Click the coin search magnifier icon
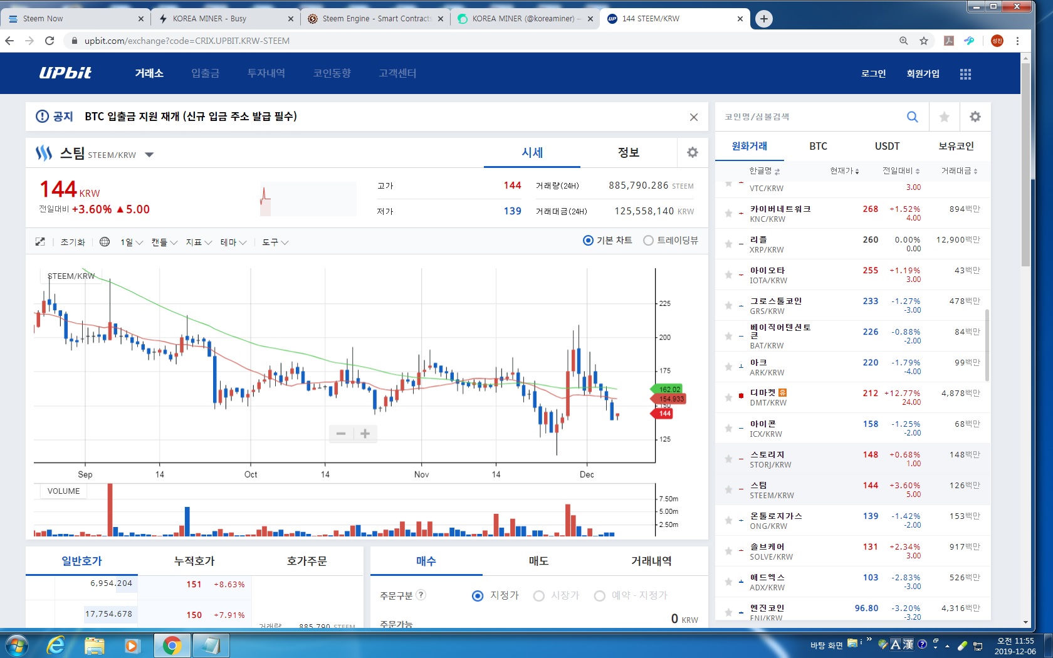The width and height of the screenshot is (1053, 658). tap(912, 117)
